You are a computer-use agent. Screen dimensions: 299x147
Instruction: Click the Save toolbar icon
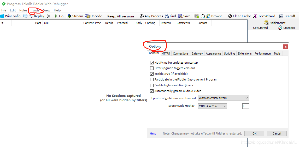click(x=180, y=16)
